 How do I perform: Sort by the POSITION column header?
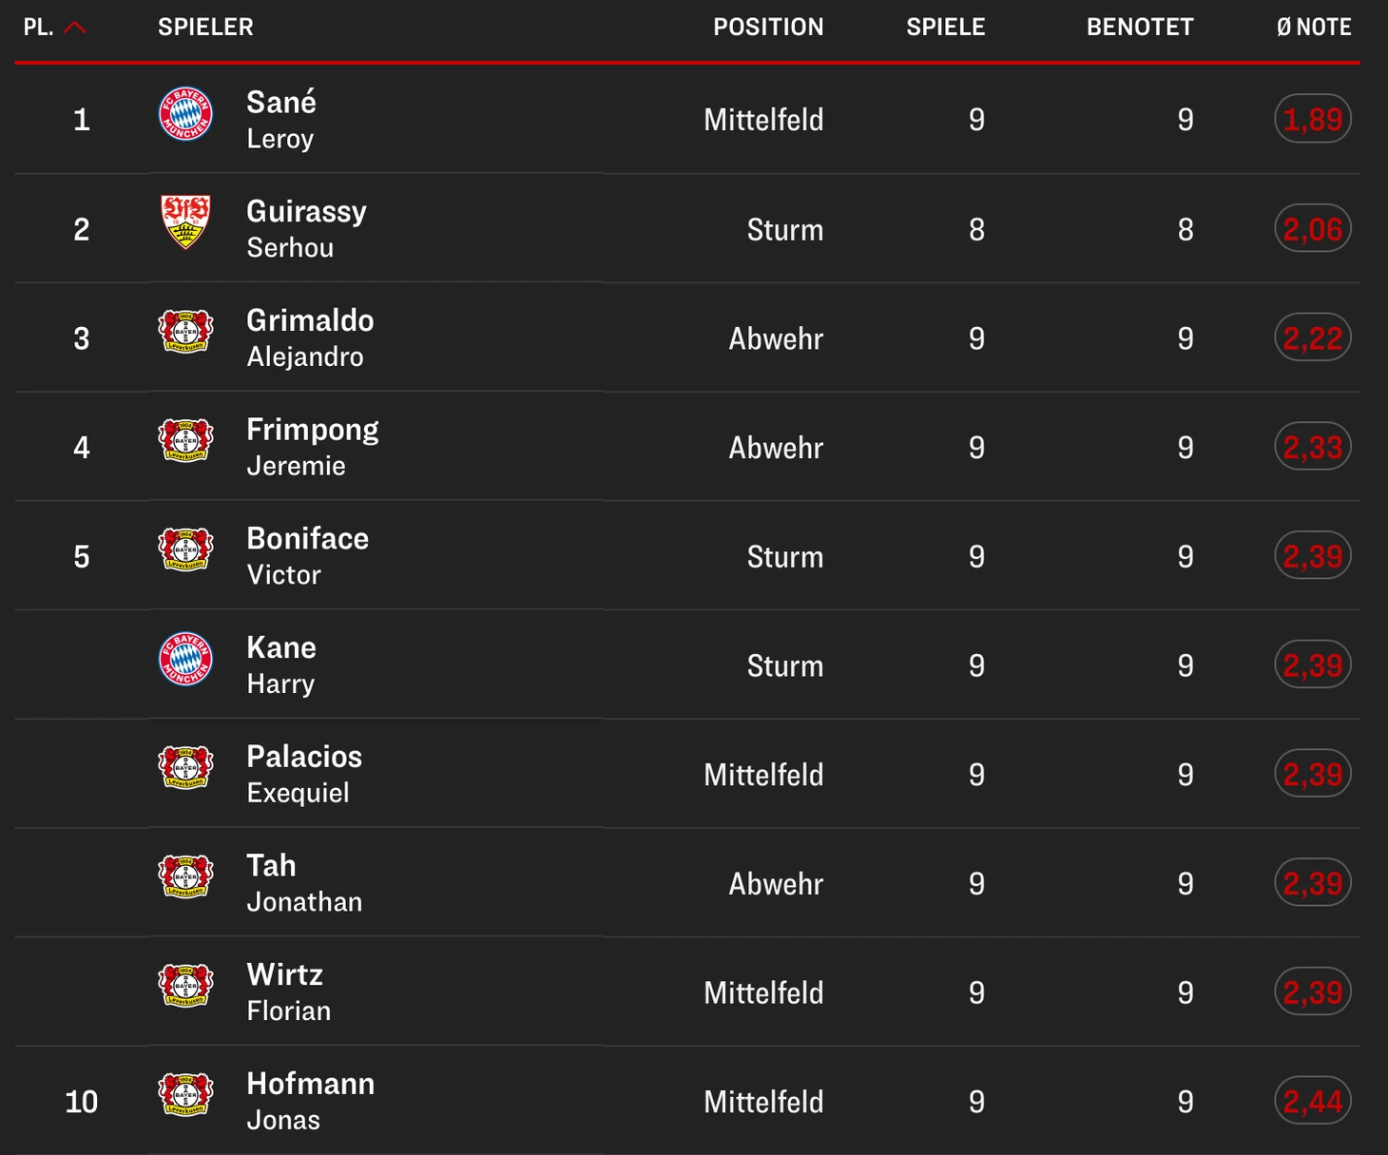pos(768,27)
